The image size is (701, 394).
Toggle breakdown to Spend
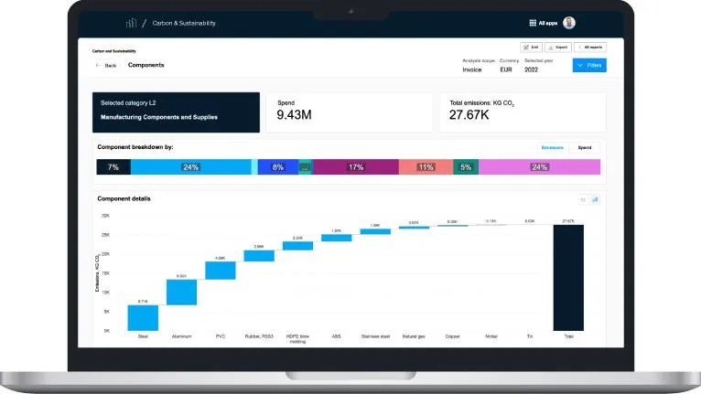pos(584,147)
